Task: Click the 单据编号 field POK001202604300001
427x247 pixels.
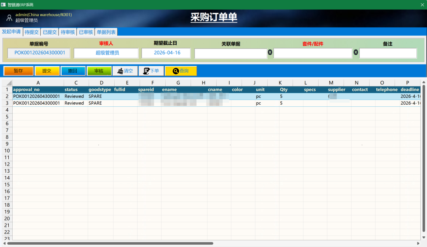Action: click(x=39, y=53)
